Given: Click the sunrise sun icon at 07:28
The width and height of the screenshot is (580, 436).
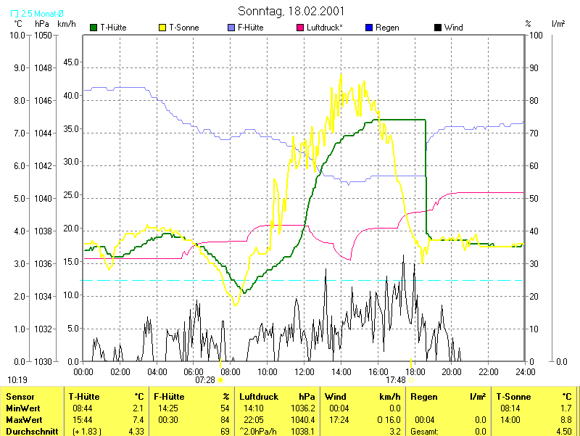Looking at the screenshot, I should point(221,379).
